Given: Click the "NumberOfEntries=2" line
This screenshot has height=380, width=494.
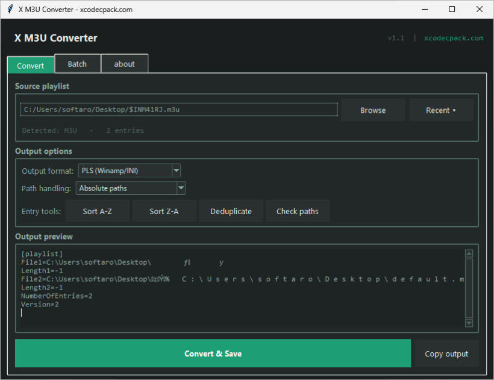Looking at the screenshot, I should [57, 296].
